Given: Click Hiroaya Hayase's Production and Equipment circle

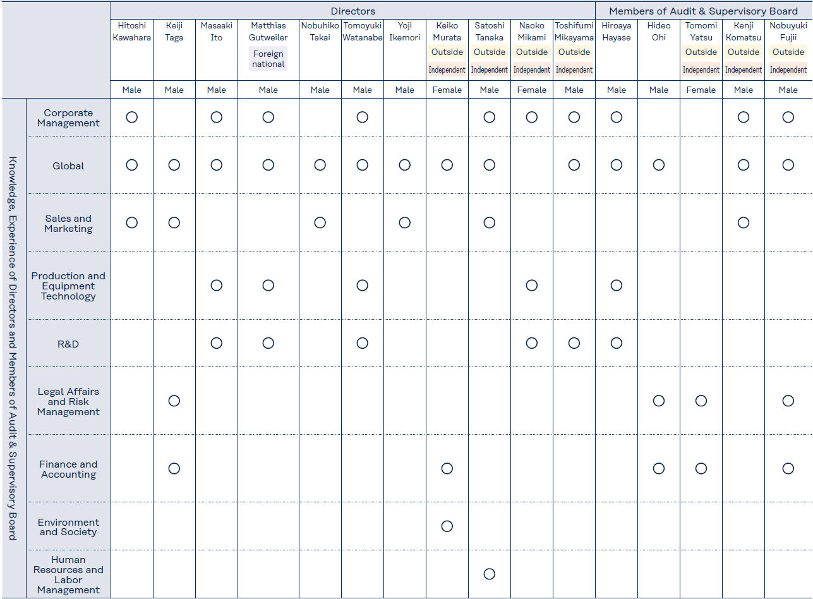Looking at the screenshot, I should point(617,286).
